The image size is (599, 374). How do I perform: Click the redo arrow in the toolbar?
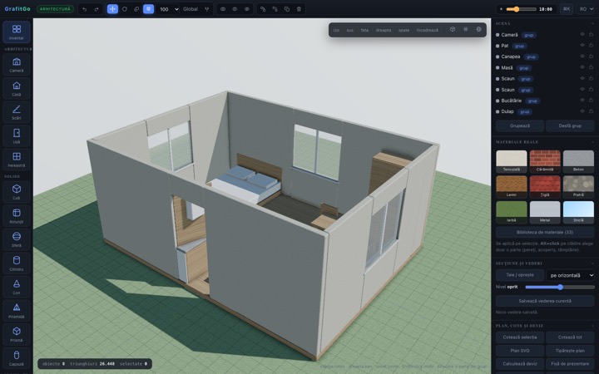click(x=97, y=9)
